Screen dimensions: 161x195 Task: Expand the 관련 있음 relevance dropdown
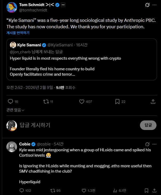(x=15, y=110)
